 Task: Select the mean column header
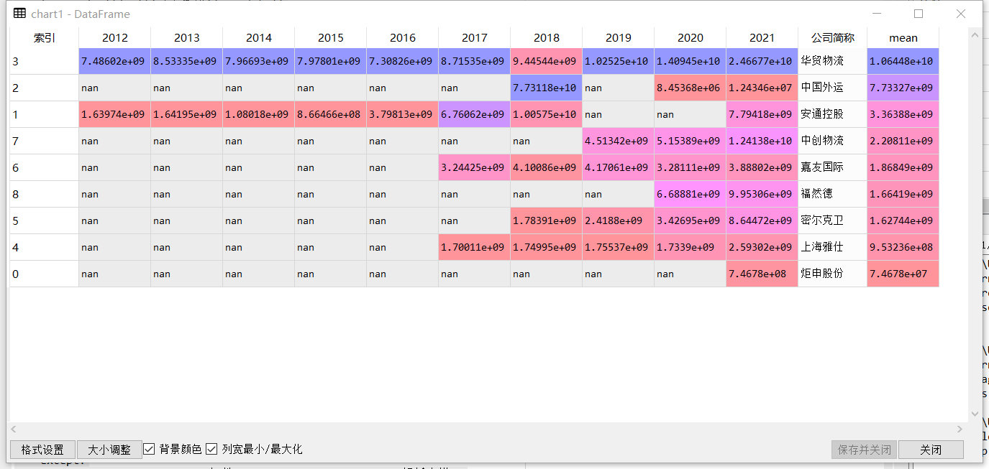pyautogui.click(x=903, y=37)
